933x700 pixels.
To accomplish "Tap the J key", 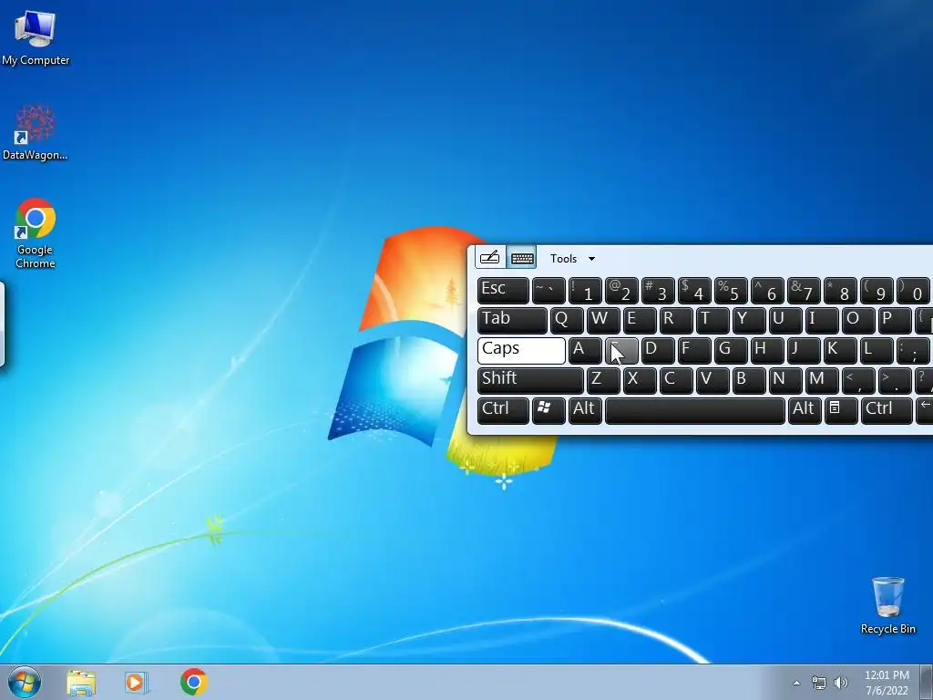I will [804, 351].
